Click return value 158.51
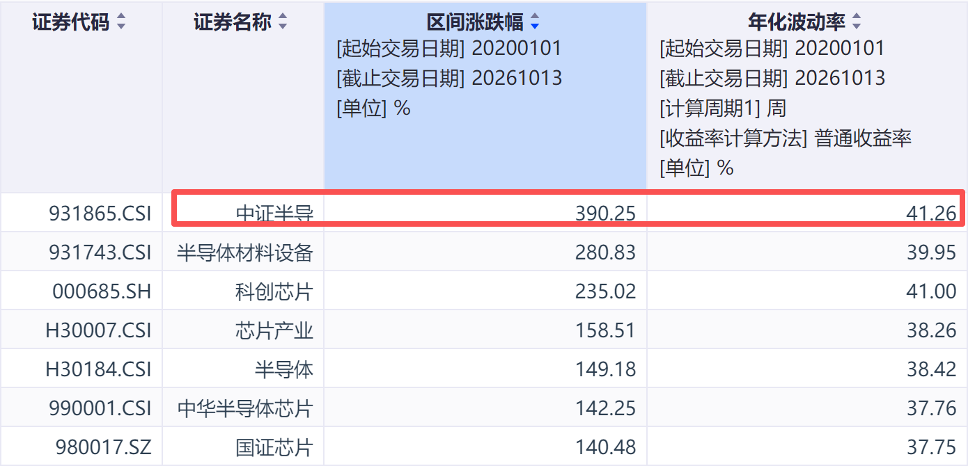Screen dimensions: 968x466 [606, 330]
